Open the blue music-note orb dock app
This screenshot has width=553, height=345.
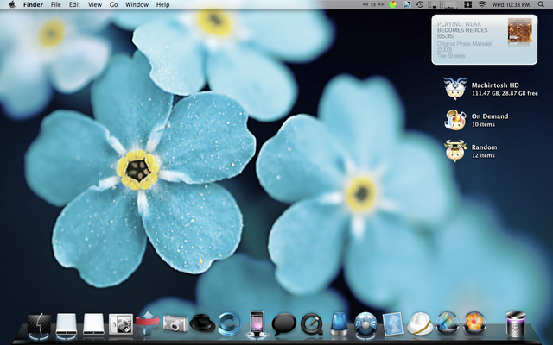365,323
